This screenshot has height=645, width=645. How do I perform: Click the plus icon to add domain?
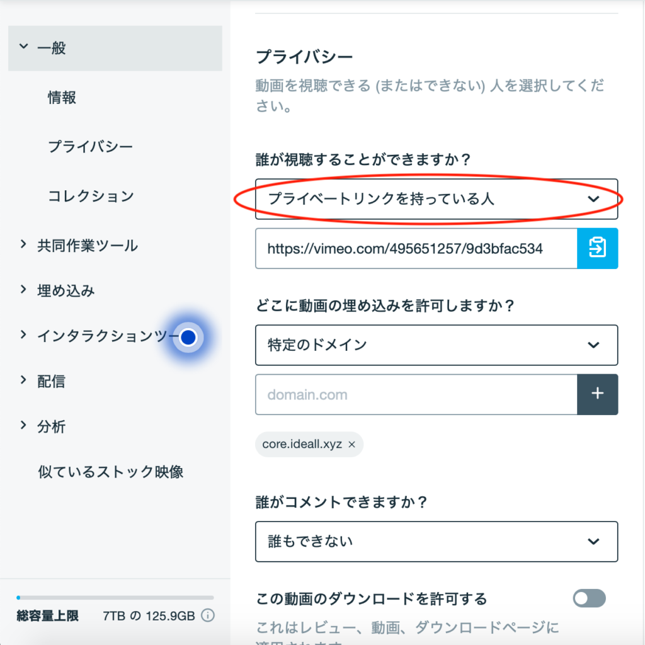(x=597, y=394)
